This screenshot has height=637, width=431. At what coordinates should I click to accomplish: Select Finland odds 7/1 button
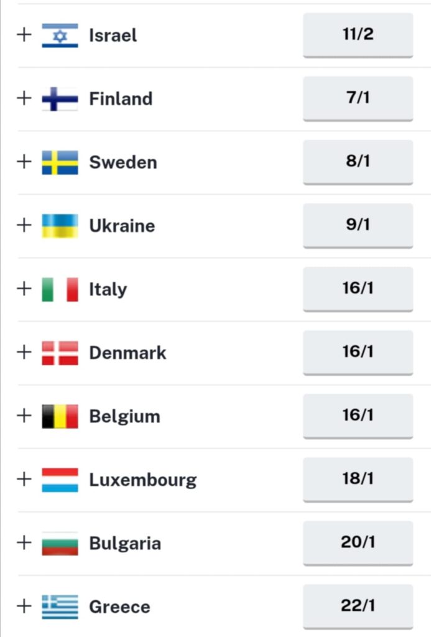coord(358,98)
